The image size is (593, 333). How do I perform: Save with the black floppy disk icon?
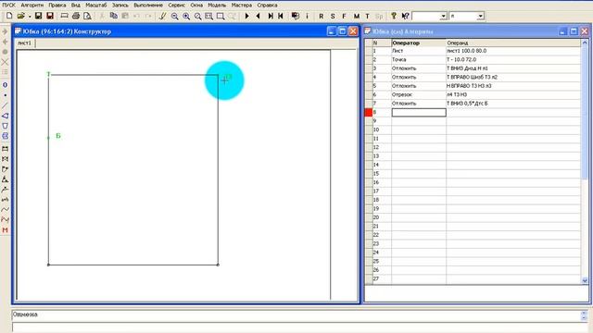click(x=38, y=16)
